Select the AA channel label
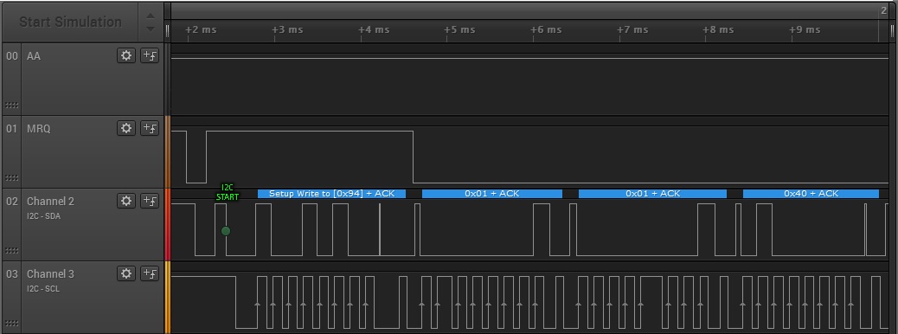This screenshot has width=898, height=334. [x=34, y=56]
